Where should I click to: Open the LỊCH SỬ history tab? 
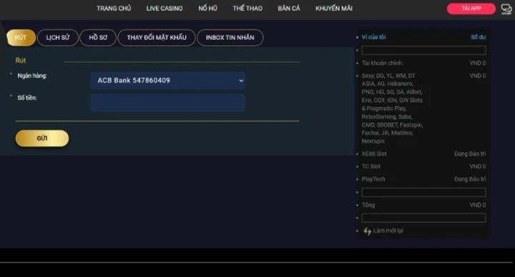(58, 38)
